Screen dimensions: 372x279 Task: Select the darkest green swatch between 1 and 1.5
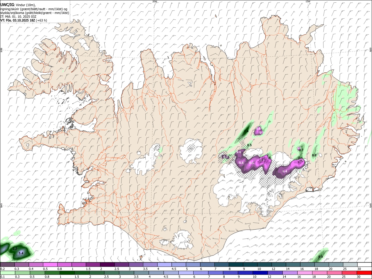[x=67, y=273]
